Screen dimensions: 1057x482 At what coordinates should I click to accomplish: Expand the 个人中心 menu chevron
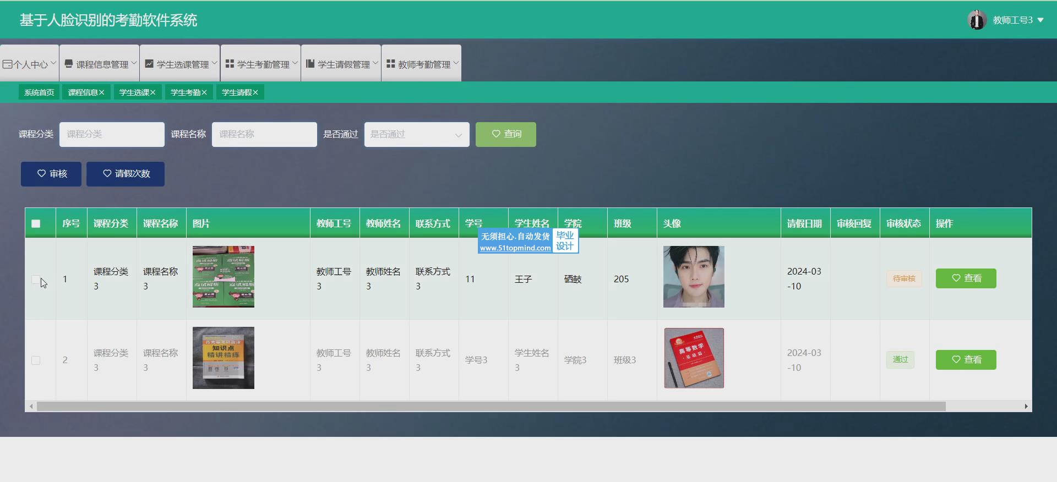coord(53,63)
